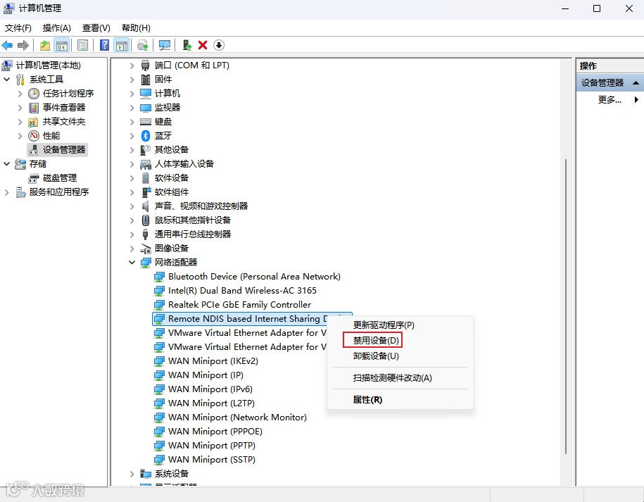Choose 更新驱动程序(P) in the context menu
Viewport: 644px width, 502px height.
384,325
